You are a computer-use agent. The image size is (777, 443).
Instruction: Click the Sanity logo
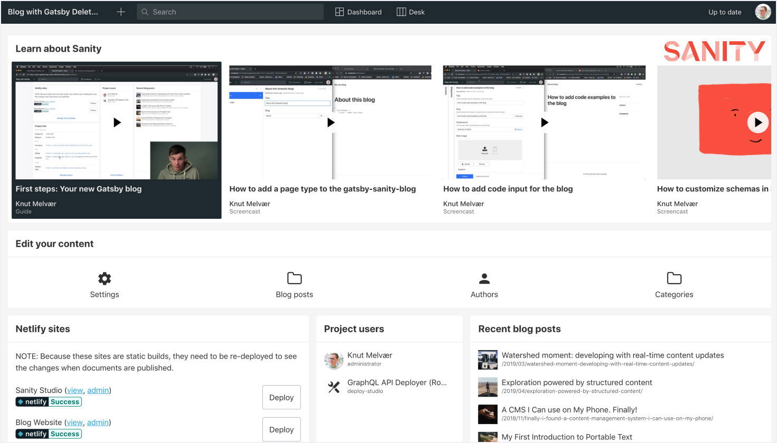(x=714, y=51)
